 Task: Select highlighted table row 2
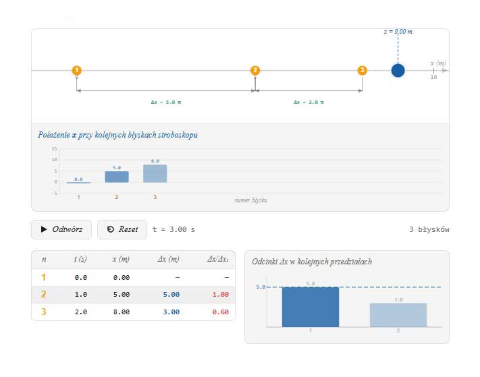134,295
